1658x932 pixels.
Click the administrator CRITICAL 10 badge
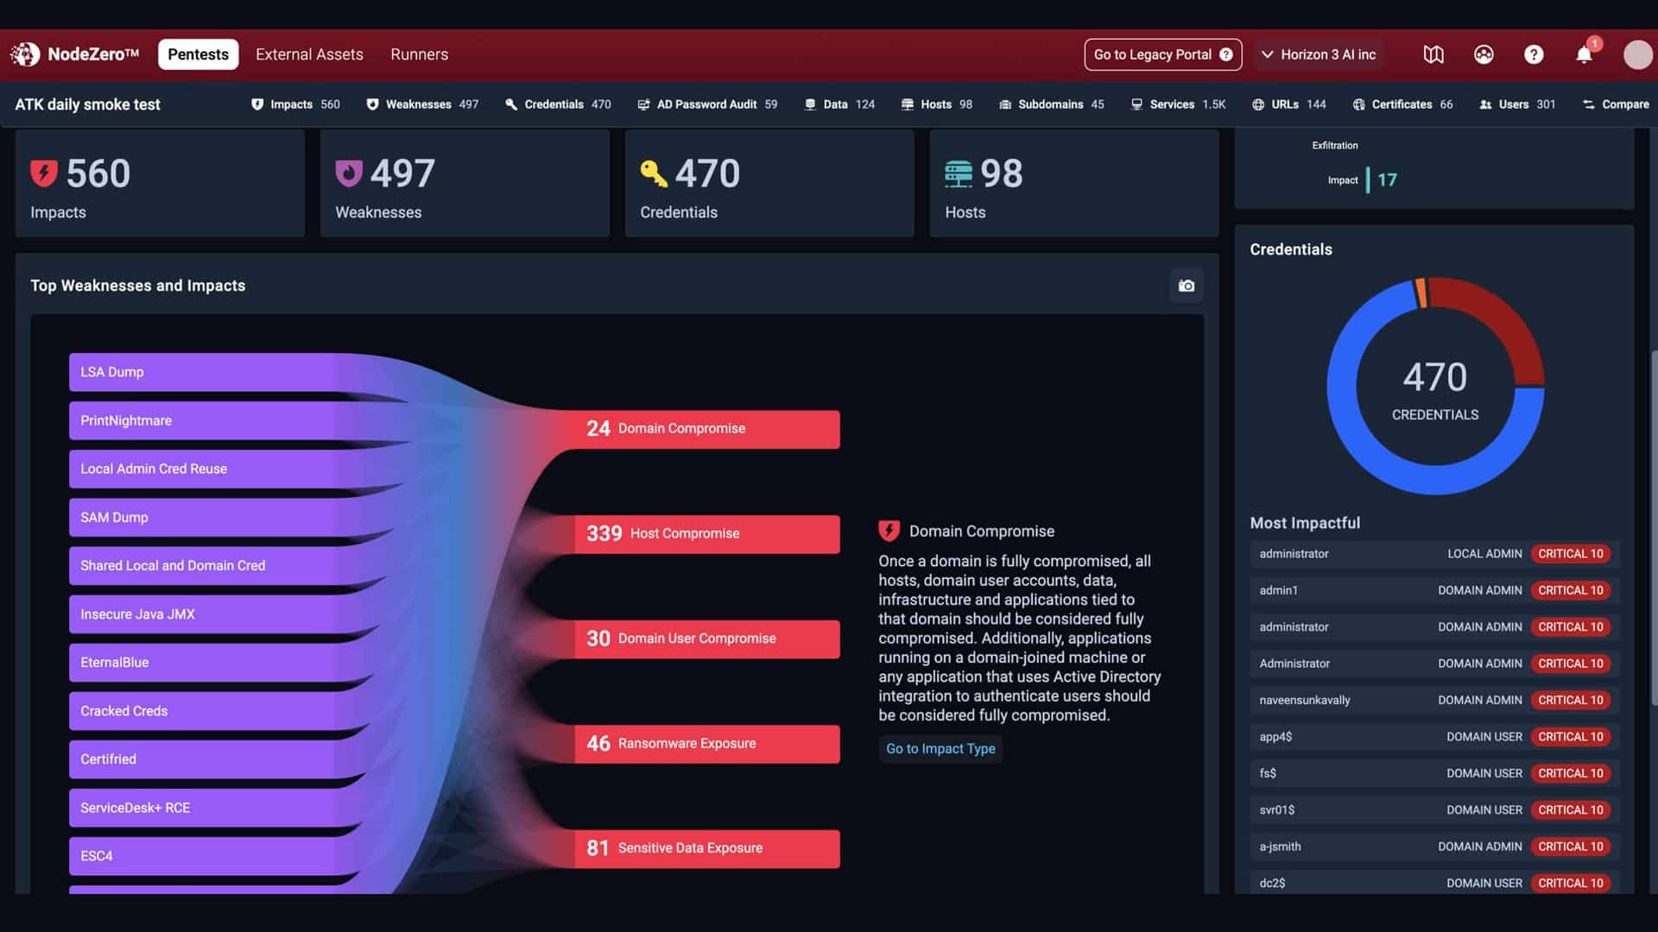tap(1570, 553)
